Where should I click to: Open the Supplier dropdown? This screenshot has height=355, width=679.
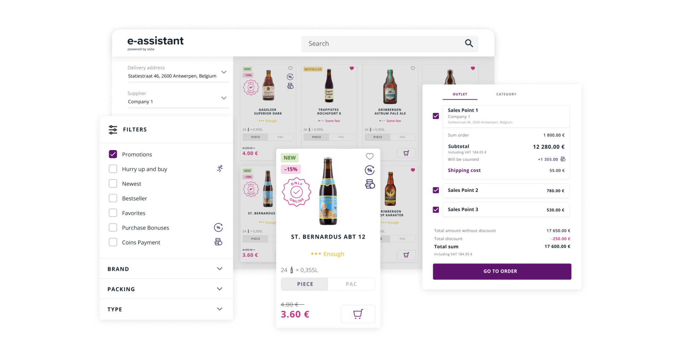coord(178,98)
